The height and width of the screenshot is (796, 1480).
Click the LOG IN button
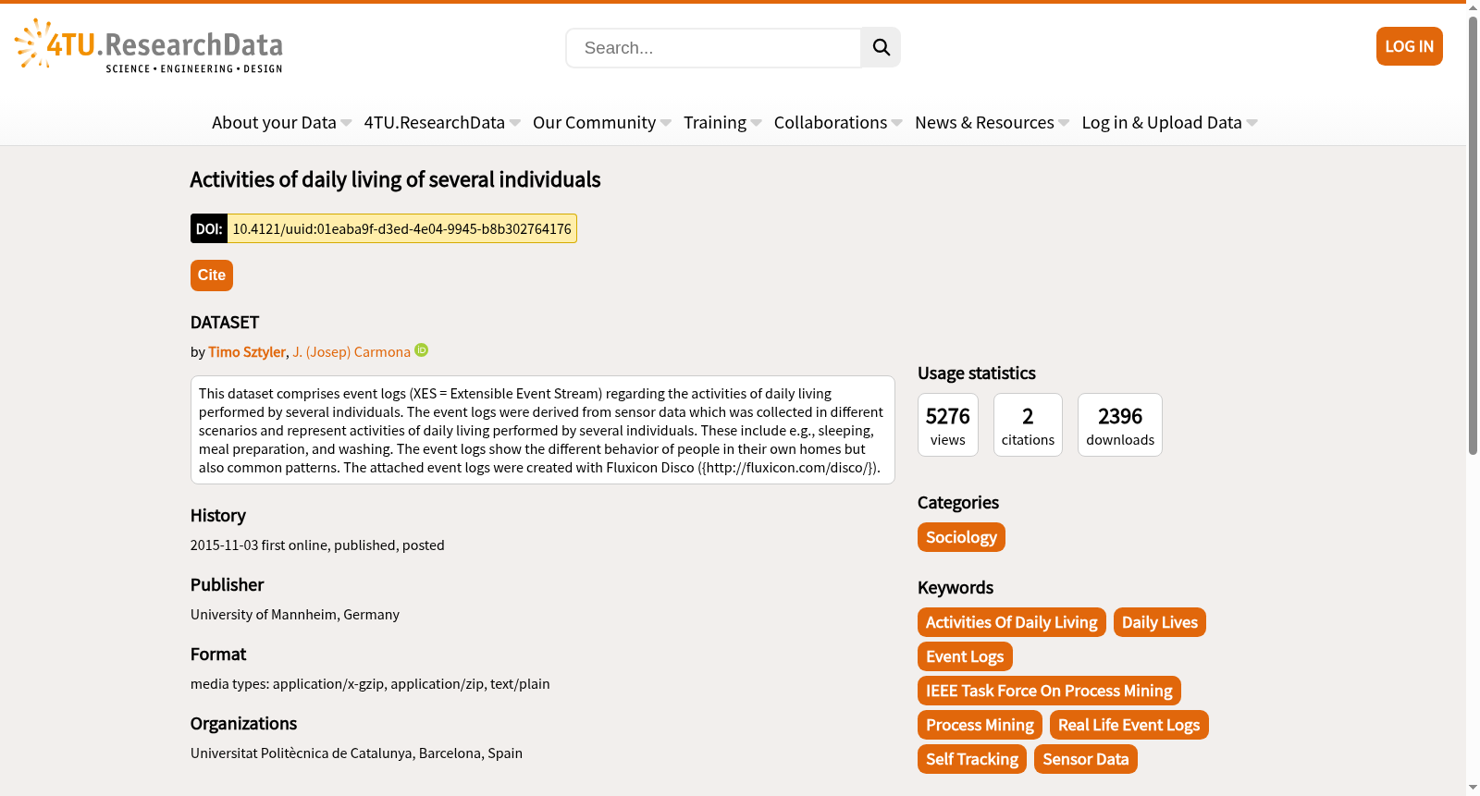pyautogui.click(x=1409, y=46)
